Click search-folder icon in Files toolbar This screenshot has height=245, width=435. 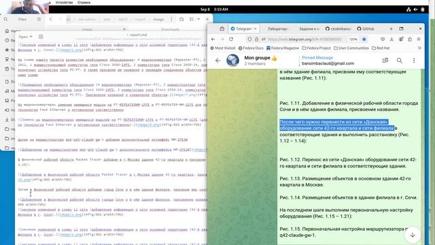coord(181,19)
